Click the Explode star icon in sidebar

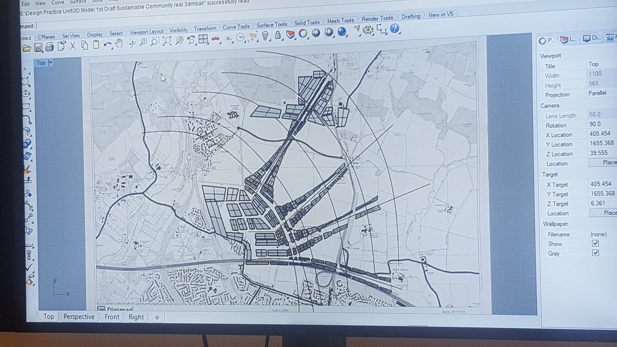coord(27,169)
